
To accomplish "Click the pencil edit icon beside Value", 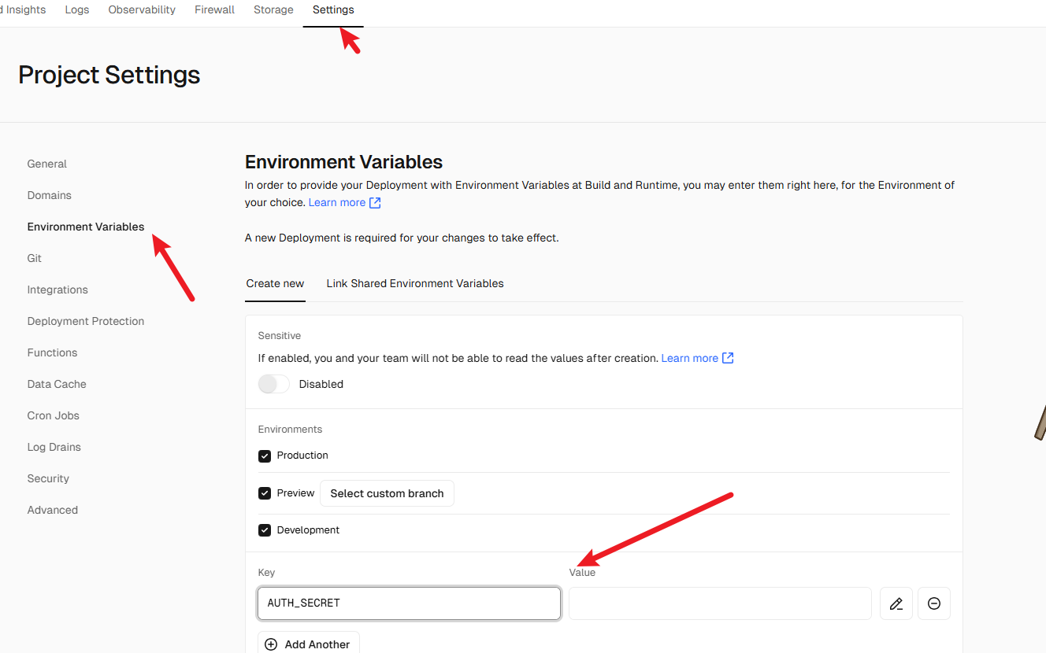I will pos(896,603).
